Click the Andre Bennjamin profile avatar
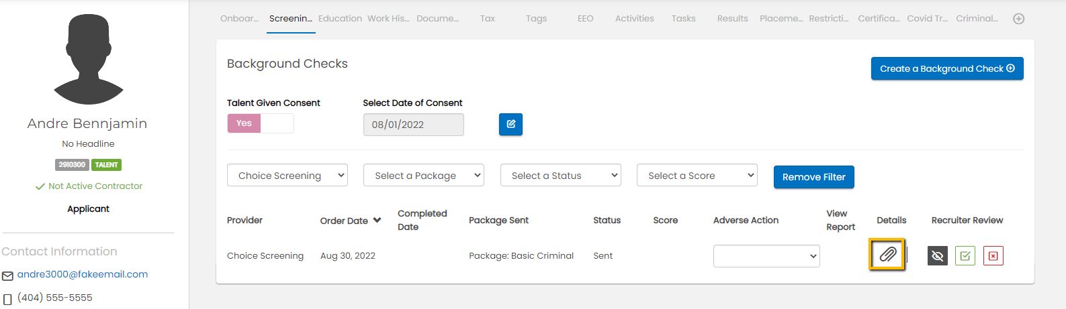1066x309 pixels. tap(88, 59)
